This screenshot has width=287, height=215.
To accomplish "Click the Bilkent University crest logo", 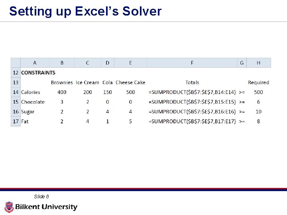I will click(9, 207).
